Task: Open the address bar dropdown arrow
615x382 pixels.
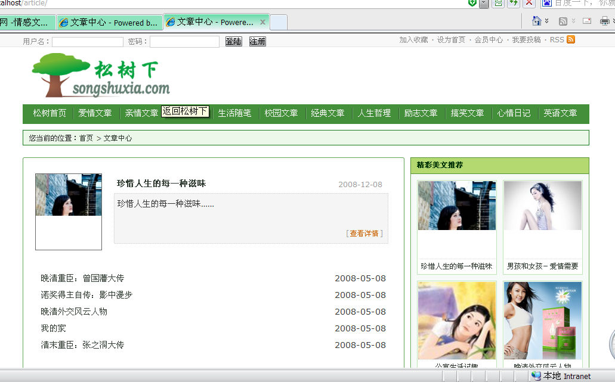Action: tap(484, 3)
